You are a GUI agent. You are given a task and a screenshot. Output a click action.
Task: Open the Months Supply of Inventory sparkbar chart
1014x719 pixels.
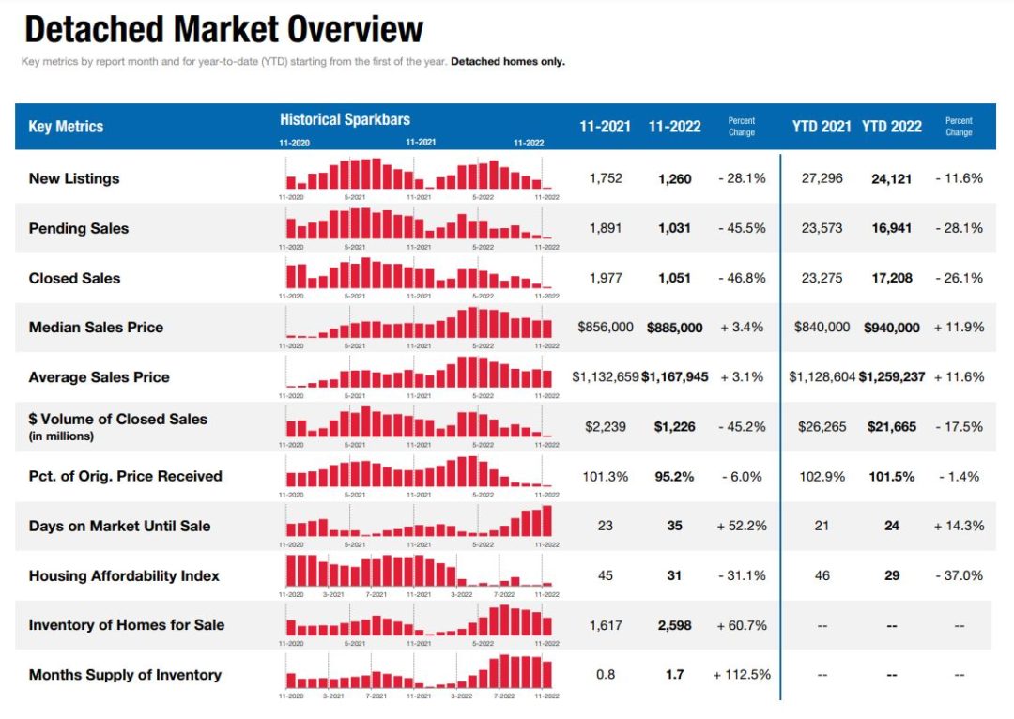coord(419,670)
